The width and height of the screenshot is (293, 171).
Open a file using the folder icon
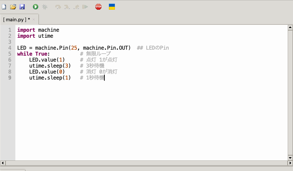tap(13, 7)
